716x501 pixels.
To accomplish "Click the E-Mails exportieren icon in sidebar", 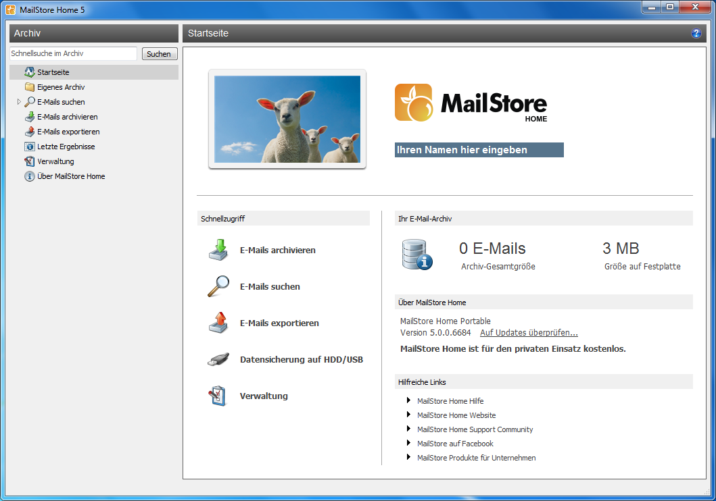I will 30,131.
